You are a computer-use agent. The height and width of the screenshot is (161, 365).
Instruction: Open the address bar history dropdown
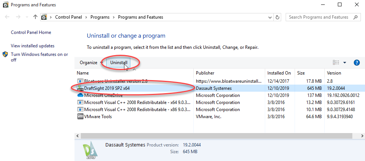pos(270,17)
